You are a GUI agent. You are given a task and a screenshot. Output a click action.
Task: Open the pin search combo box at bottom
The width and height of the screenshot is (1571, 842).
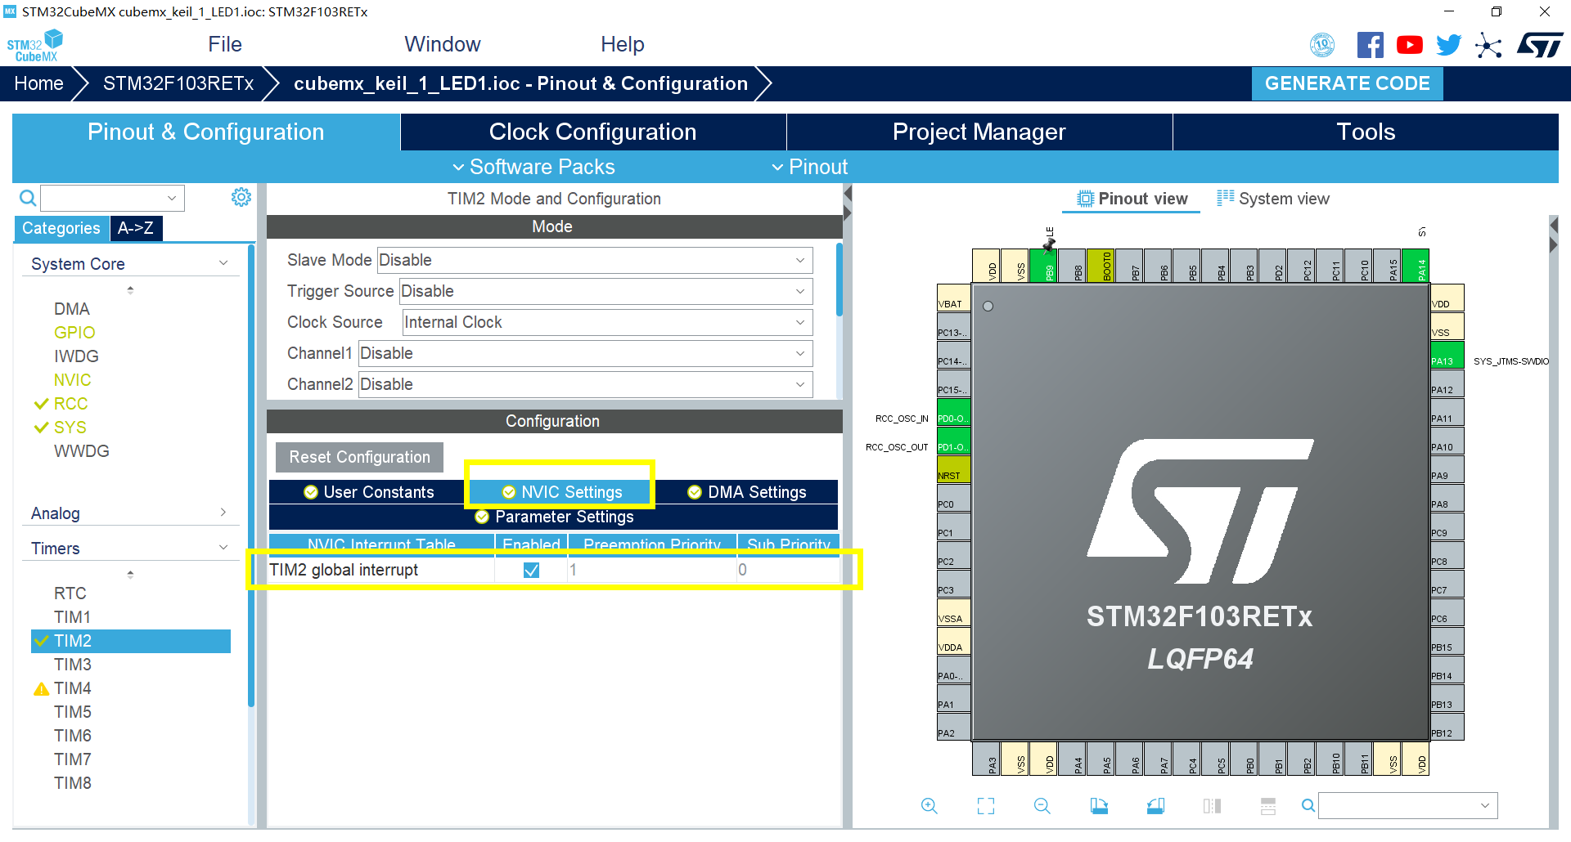[x=1408, y=805]
